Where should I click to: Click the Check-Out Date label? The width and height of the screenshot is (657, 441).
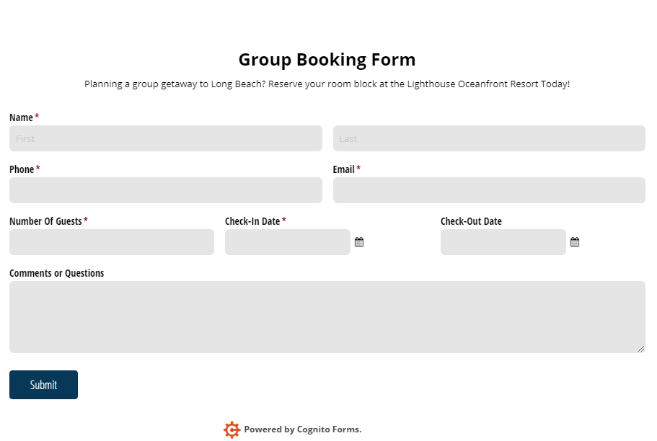[x=471, y=221]
